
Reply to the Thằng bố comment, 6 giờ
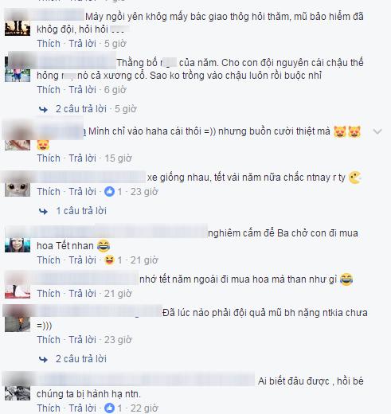click(82, 90)
